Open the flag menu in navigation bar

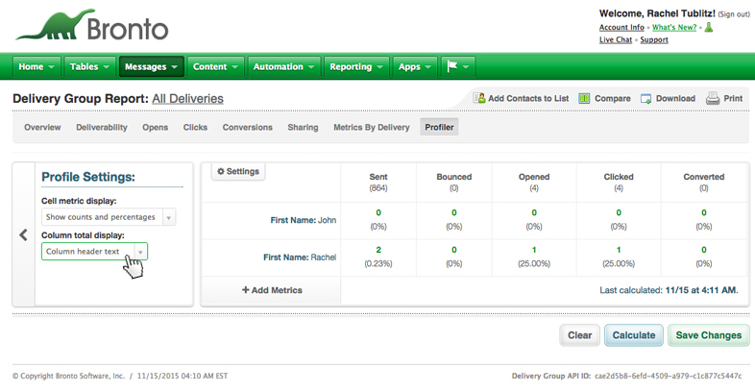457,67
